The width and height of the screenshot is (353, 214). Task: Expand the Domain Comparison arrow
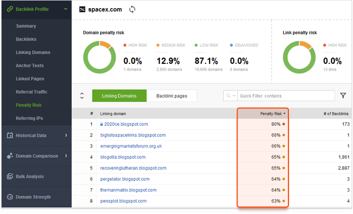pos(66,156)
